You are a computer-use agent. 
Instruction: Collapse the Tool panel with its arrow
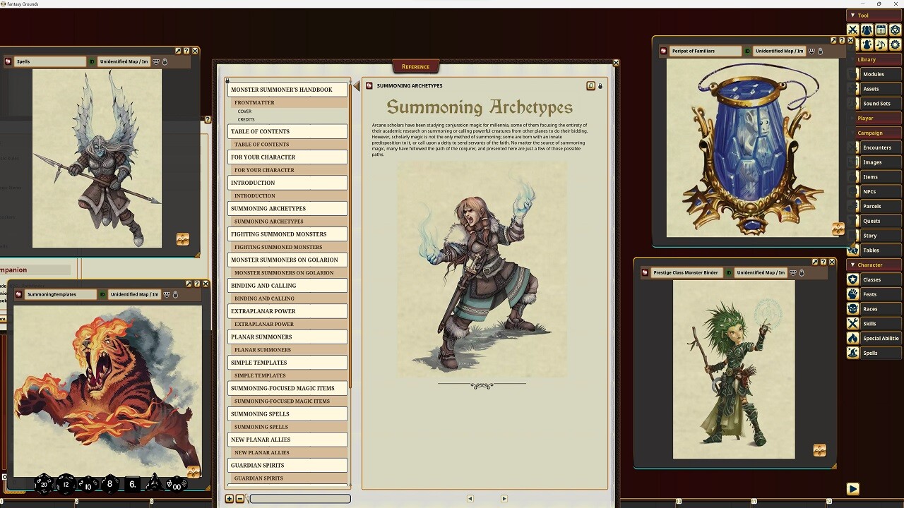853,15
